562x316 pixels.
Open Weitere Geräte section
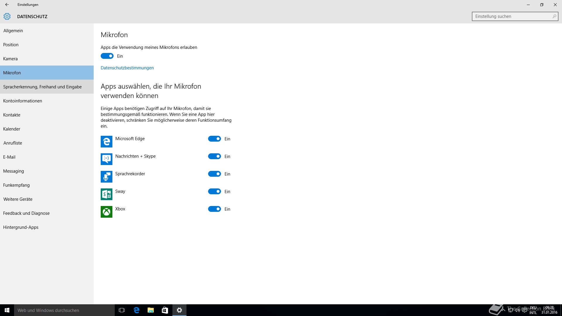point(47,199)
